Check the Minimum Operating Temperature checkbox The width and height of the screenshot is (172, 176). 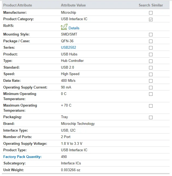tap(151, 94)
